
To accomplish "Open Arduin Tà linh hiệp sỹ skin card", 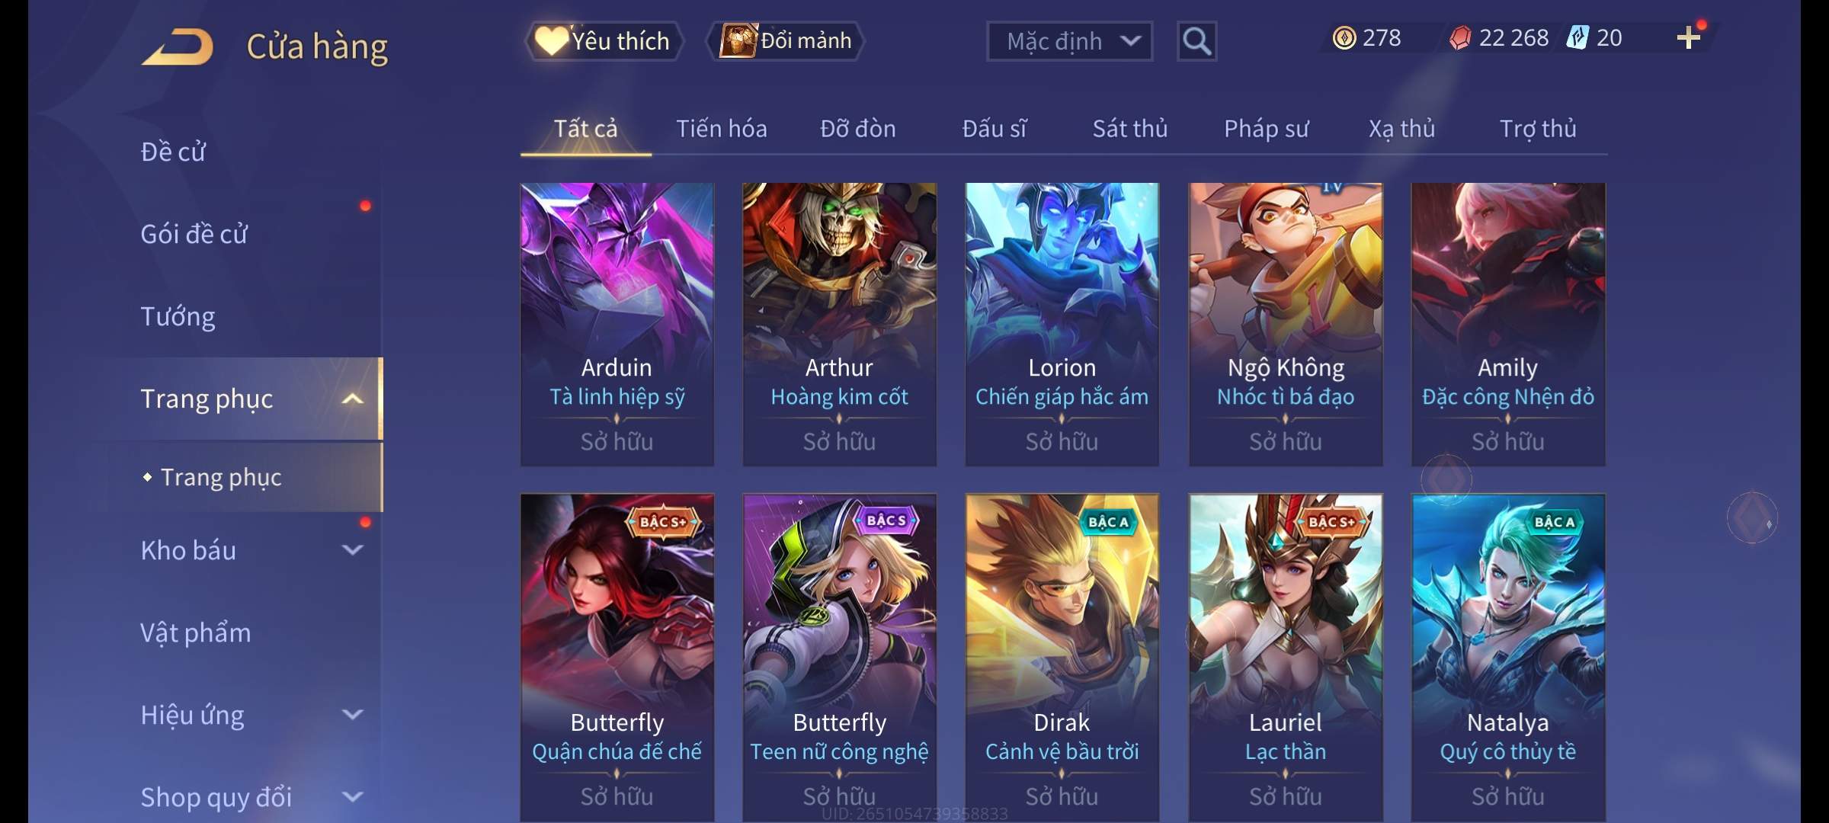I will coord(617,324).
